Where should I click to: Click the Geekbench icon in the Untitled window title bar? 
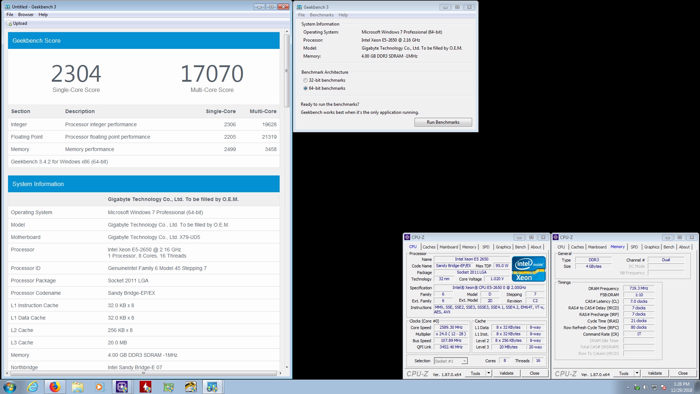click(8, 7)
